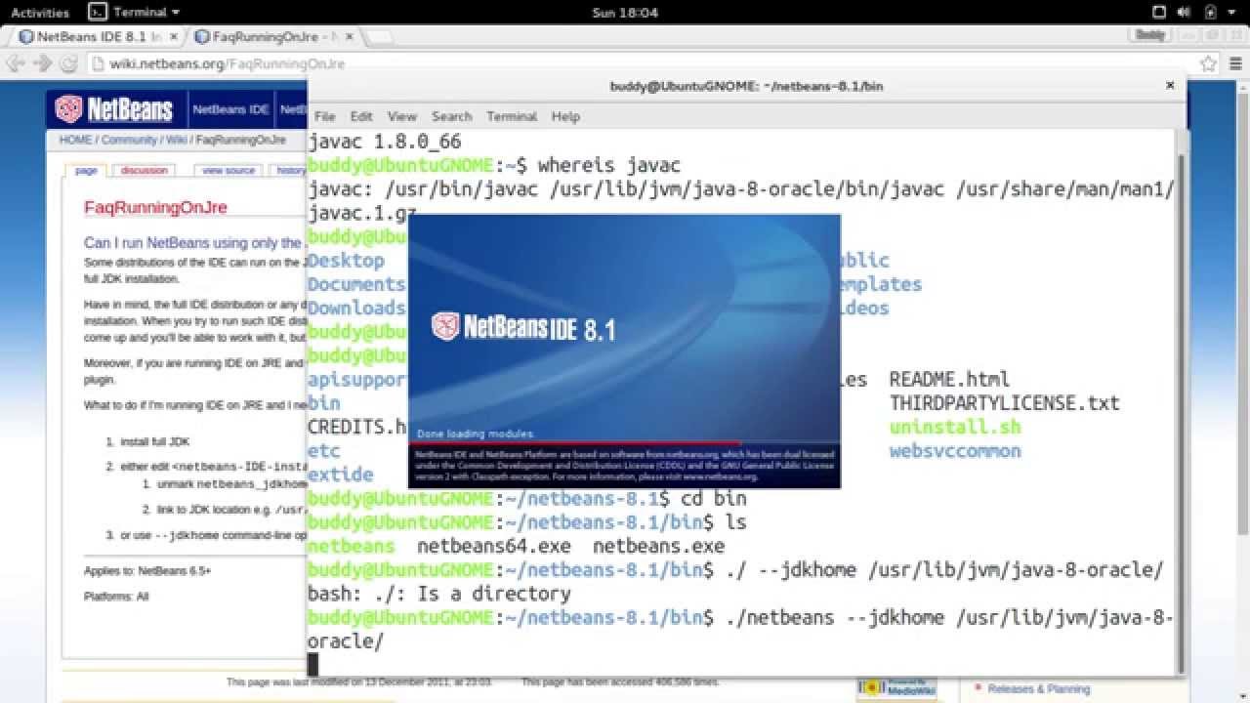Click the terminal window title bar
The height and width of the screenshot is (703, 1250).
746,86
